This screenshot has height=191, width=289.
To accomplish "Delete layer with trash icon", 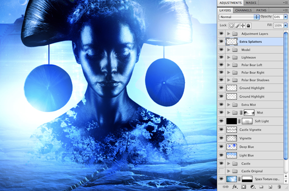I will (279, 187).
